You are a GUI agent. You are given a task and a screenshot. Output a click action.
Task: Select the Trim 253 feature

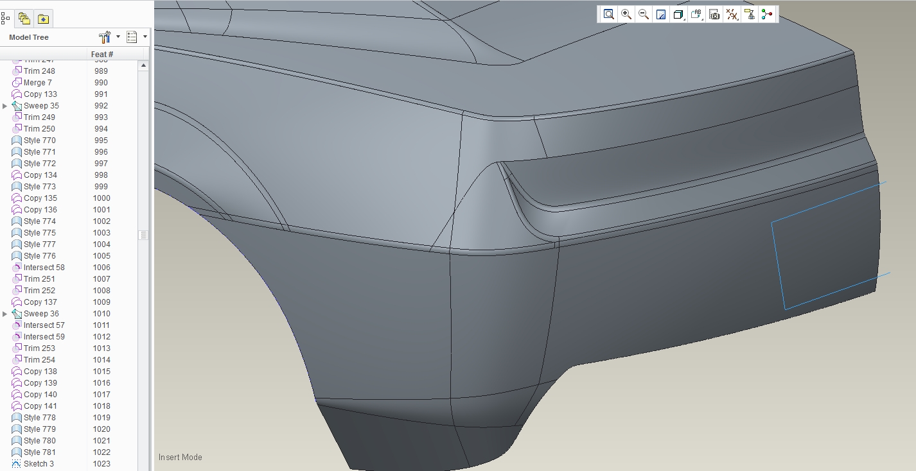(33, 348)
